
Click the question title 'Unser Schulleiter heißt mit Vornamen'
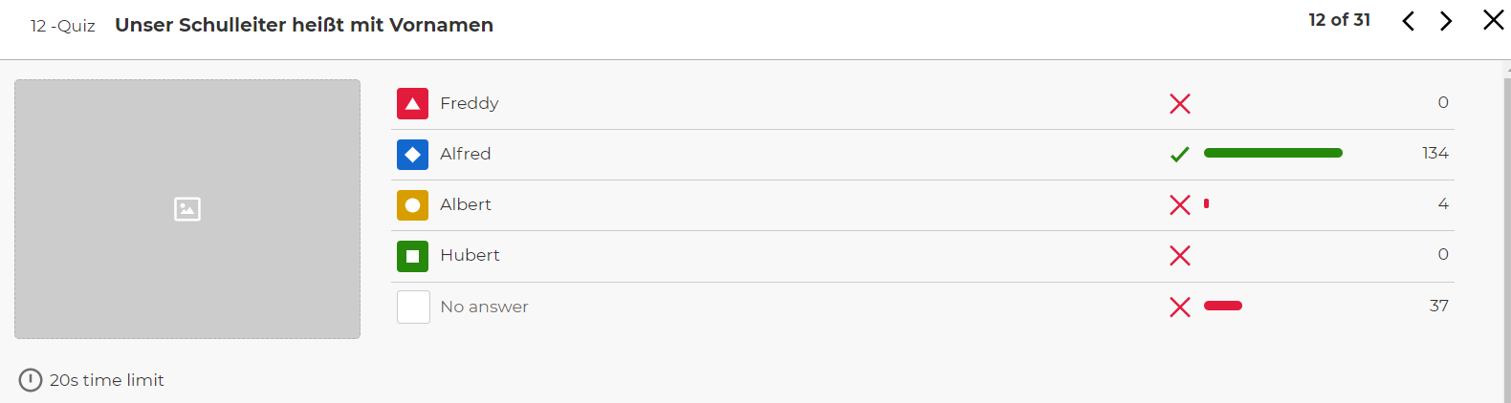point(304,25)
